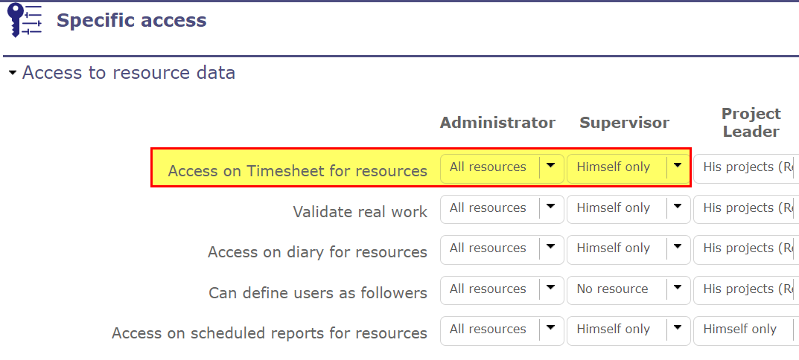Open Administrator dropdown for scheduled reports
The width and height of the screenshot is (799, 360).
coord(550,330)
